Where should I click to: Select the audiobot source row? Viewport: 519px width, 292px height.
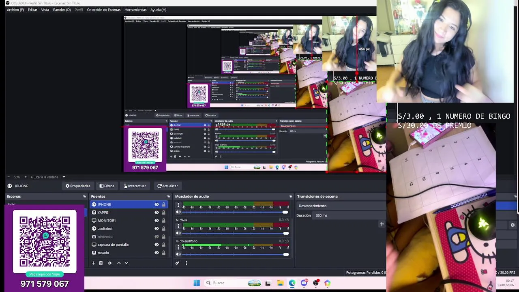coord(129,229)
